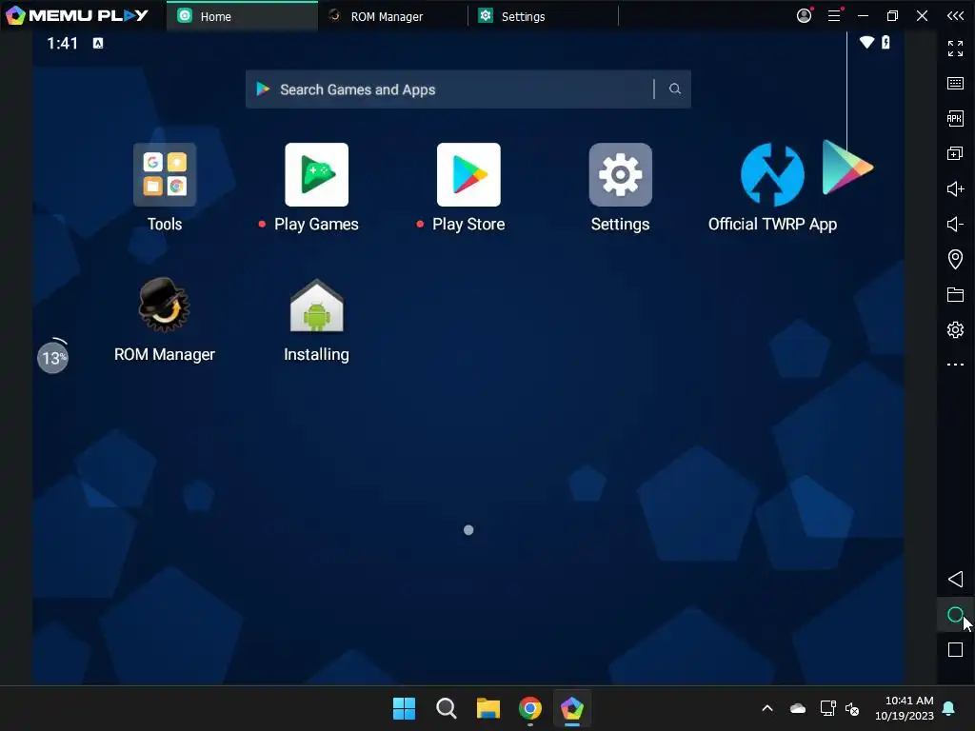This screenshot has width=975, height=731.
Task: Open File Explorer from taskbar
Action: click(x=488, y=708)
